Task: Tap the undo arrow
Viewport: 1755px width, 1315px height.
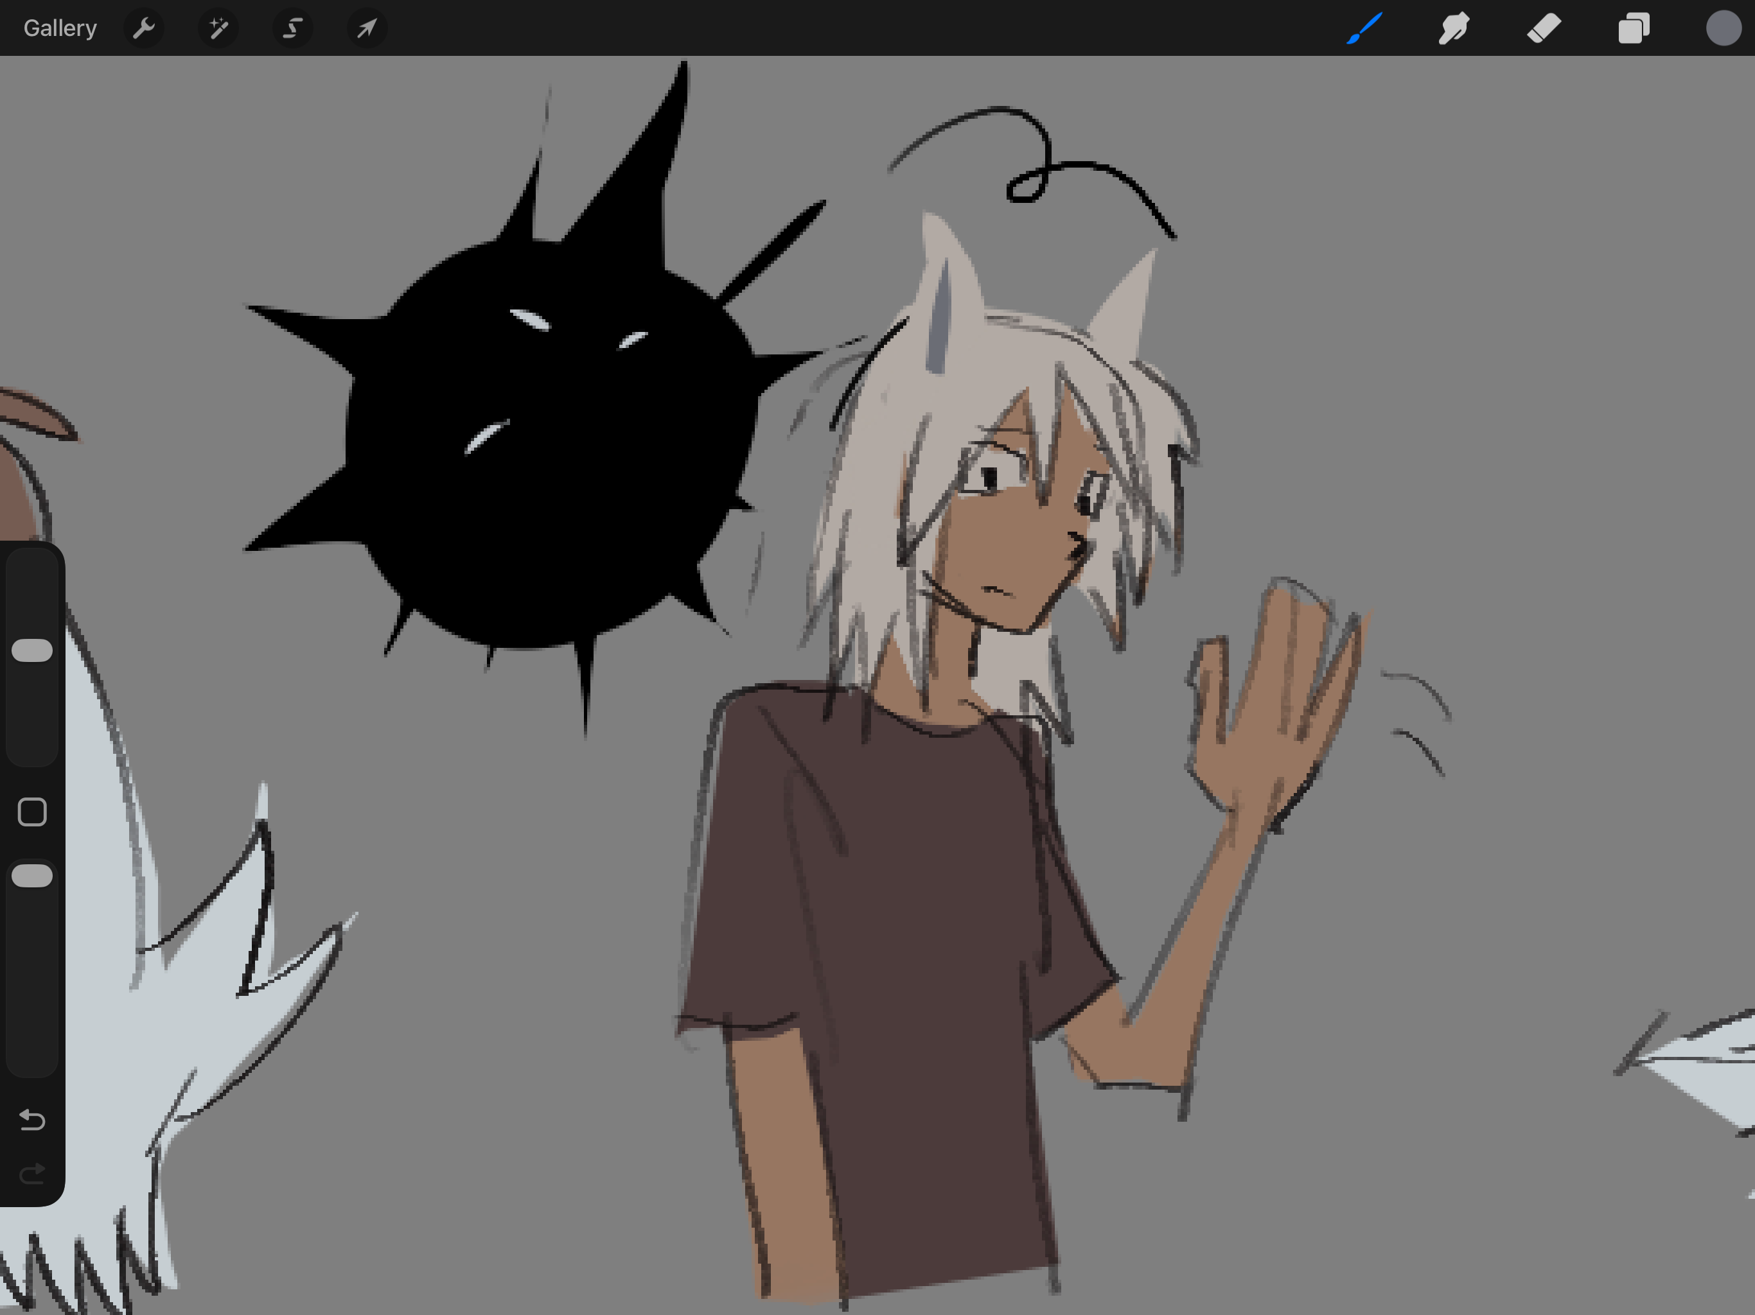Action: pyautogui.click(x=31, y=1119)
